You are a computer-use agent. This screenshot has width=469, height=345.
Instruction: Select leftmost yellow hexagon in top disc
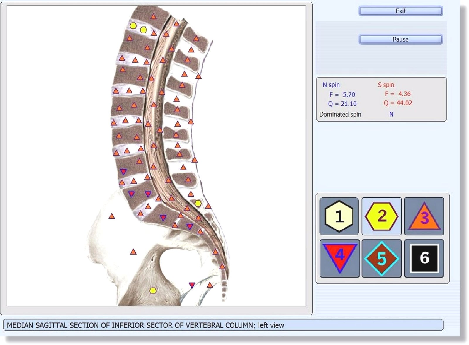pyautogui.click(x=133, y=26)
